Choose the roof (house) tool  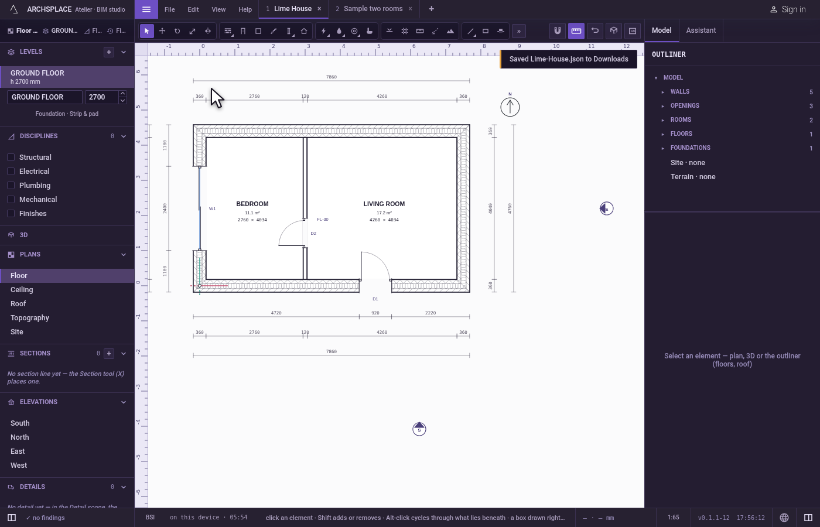[x=304, y=31]
